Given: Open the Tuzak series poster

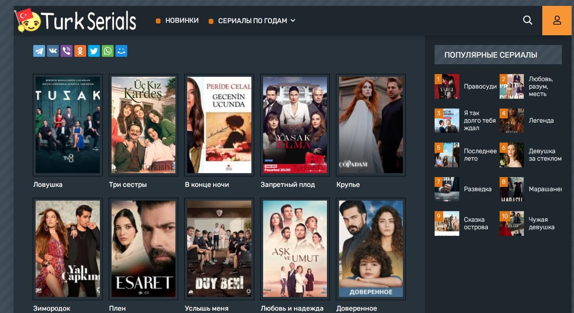Looking at the screenshot, I should tap(68, 125).
